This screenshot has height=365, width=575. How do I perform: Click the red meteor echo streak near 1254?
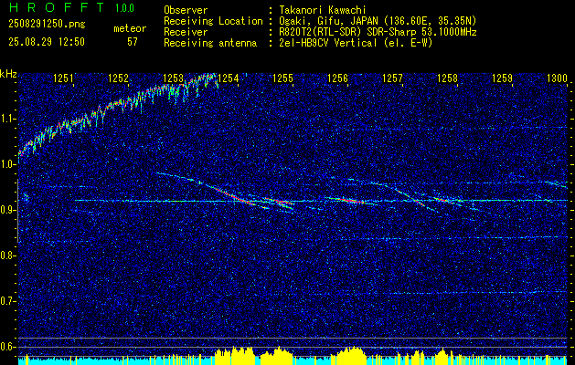coord(235,194)
